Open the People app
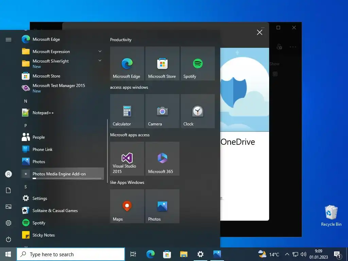Screen dimensions: 348x261 (x=62, y=137)
